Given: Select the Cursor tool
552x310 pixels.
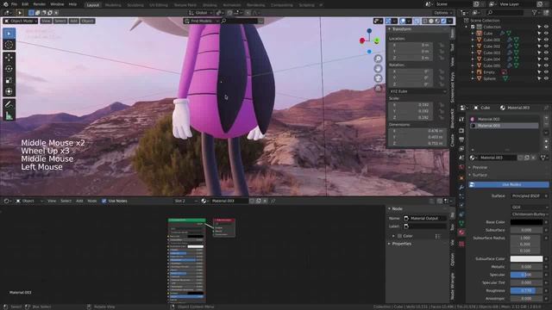Looking at the screenshot, I should [9, 45].
